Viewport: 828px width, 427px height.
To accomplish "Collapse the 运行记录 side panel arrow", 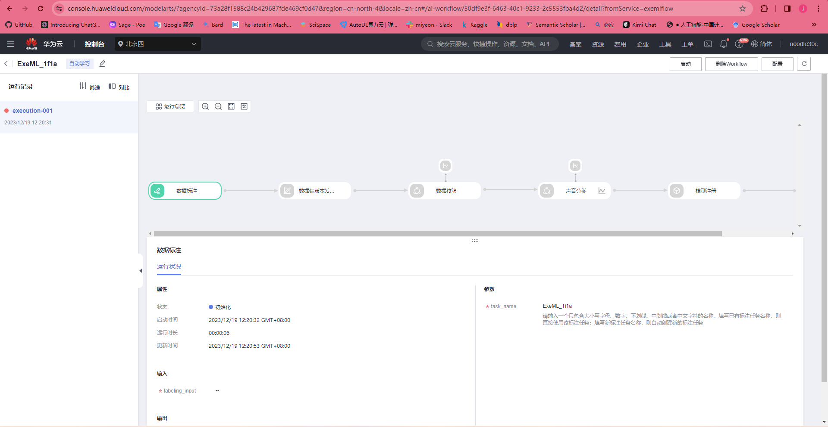I will pos(141,271).
